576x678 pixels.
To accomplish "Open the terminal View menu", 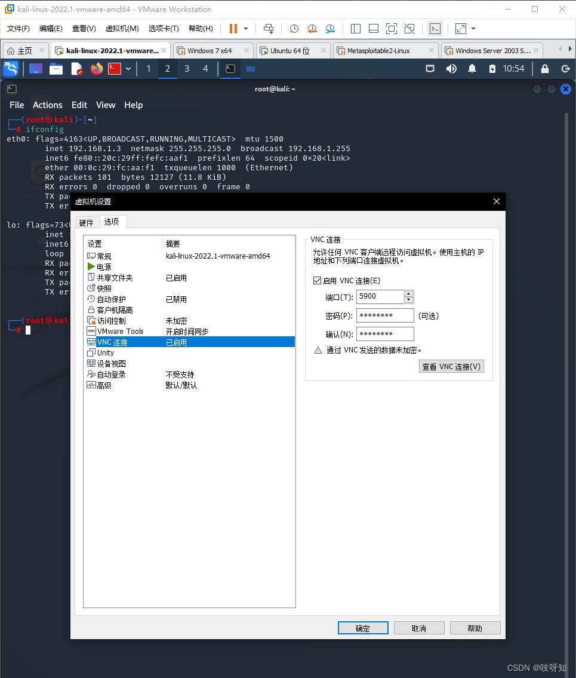I will pyautogui.click(x=106, y=105).
